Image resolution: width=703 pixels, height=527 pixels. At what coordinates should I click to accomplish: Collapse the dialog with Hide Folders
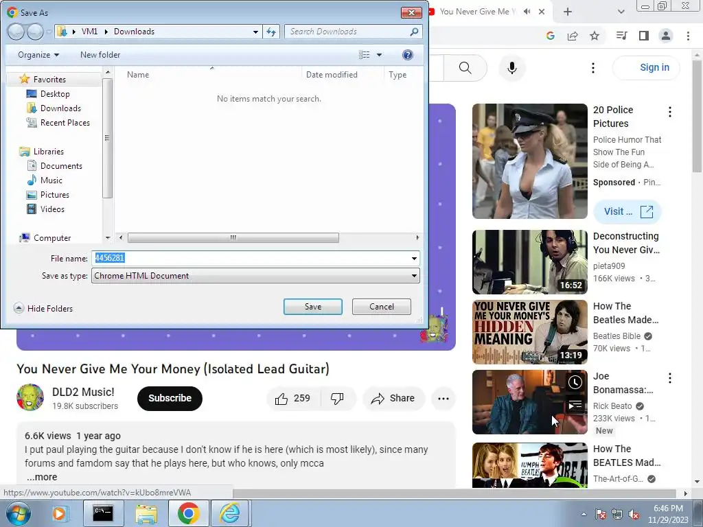[43, 308]
